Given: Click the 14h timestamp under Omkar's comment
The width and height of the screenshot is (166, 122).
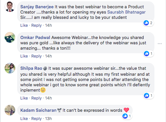Looking at the screenshot, I should tap(49, 56).
